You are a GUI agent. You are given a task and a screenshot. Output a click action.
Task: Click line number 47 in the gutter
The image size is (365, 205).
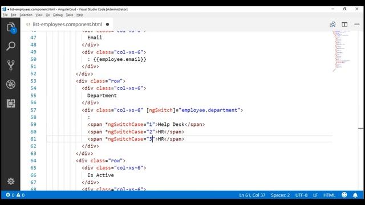pos(33,38)
